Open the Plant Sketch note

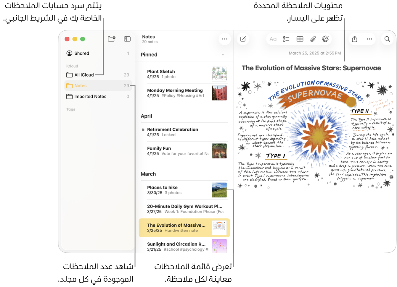pos(184,74)
